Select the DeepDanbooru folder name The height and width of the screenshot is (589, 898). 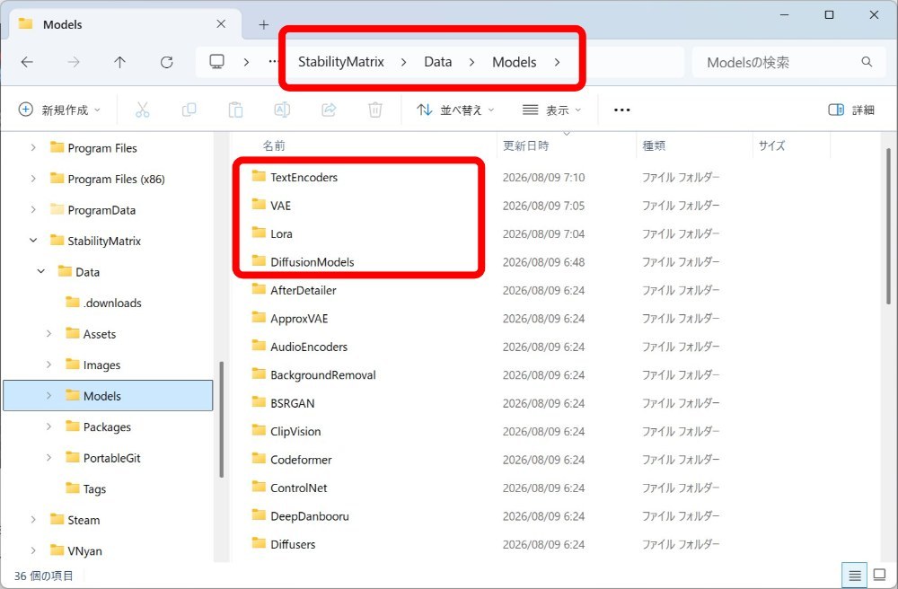310,515
